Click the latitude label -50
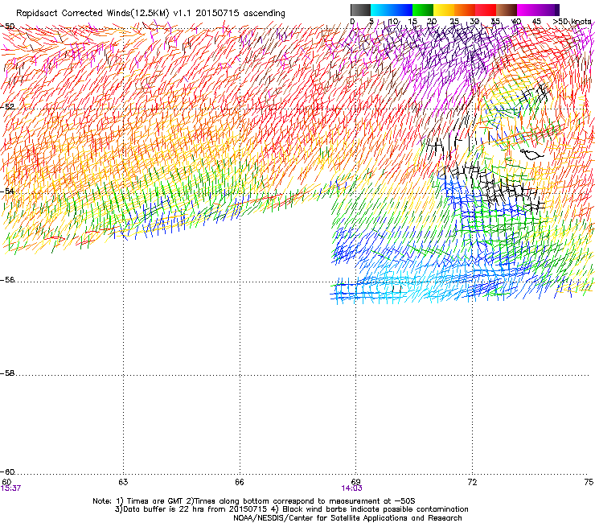Screen dimensions: 595x523 click(x=7, y=27)
